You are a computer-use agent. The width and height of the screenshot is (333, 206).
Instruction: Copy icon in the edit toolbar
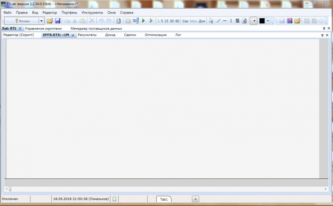pos(67,21)
